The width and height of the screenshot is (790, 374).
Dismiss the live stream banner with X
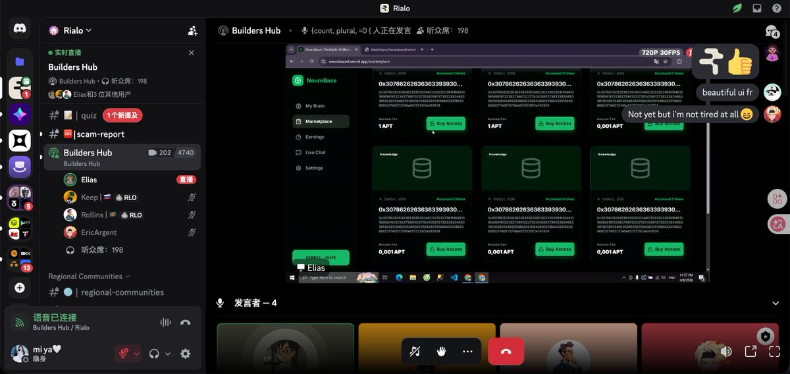click(192, 53)
